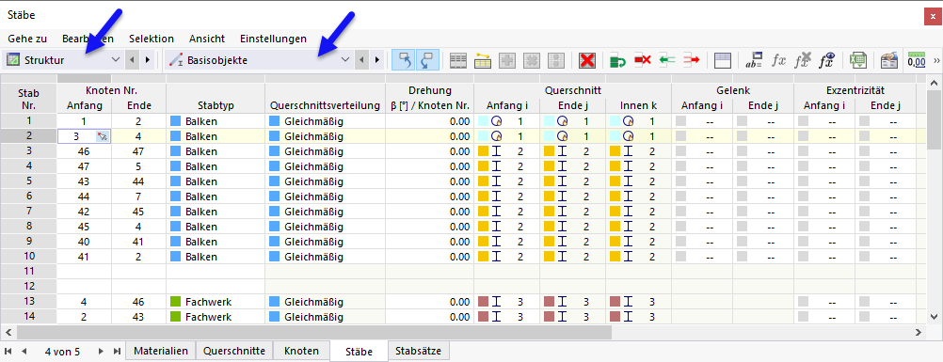943x362 pixels.
Task: Open the fx formula editor icon
Action: pyautogui.click(x=779, y=60)
